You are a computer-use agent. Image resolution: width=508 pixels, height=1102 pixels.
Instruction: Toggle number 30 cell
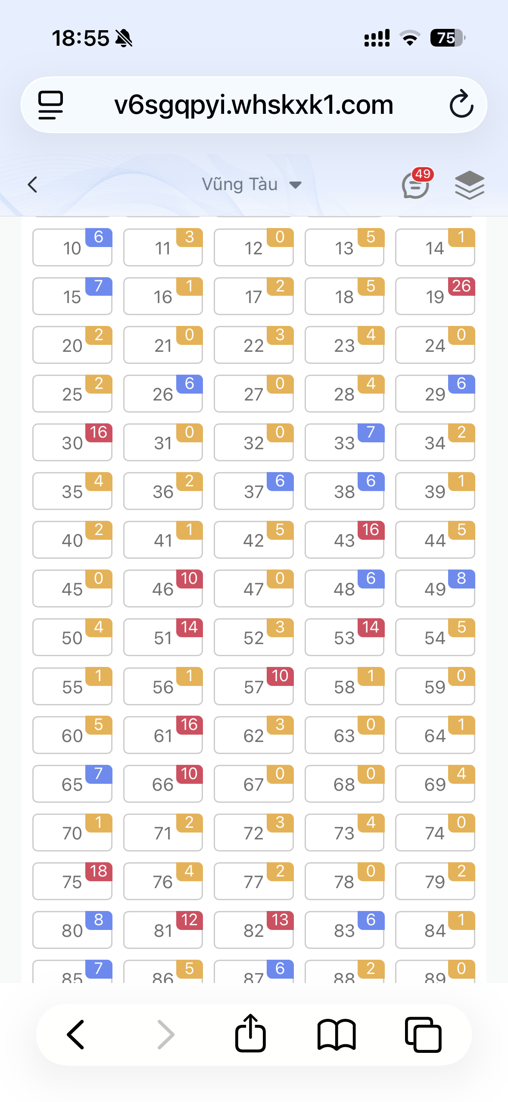tap(72, 442)
